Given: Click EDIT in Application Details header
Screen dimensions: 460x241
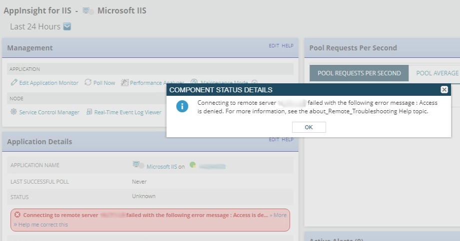Looking at the screenshot, I should coord(274,140).
